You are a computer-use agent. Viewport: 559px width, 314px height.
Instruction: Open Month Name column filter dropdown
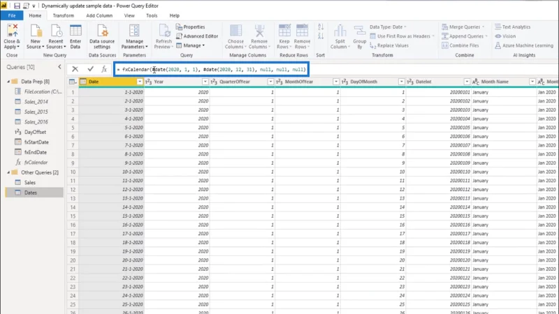coord(532,82)
